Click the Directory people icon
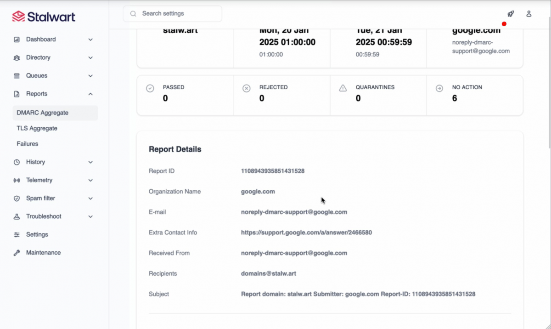This screenshot has width=551, height=329. click(x=17, y=58)
